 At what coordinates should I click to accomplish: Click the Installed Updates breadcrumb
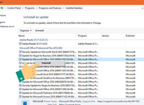click(x=74, y=8)
